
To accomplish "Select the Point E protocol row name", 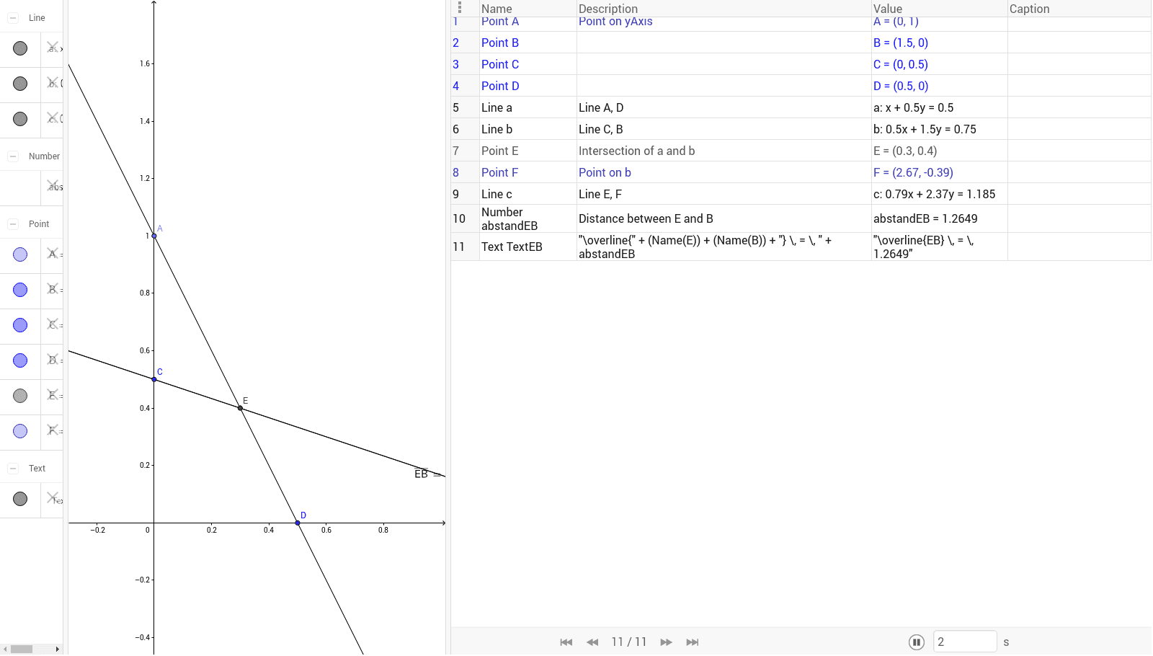I will click(x=500, y=151).
